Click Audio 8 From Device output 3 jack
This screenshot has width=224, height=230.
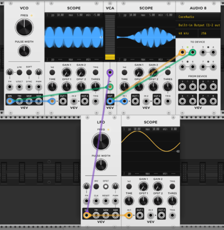click(203, 87)
